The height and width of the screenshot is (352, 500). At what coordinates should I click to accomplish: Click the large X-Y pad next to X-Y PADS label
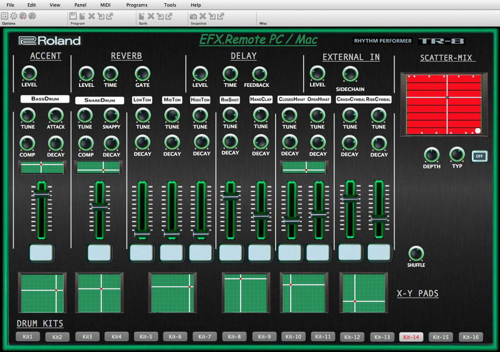[x=364, y=293]
